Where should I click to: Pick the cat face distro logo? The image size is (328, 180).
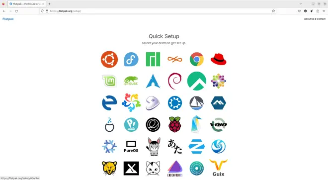[153, 168]
